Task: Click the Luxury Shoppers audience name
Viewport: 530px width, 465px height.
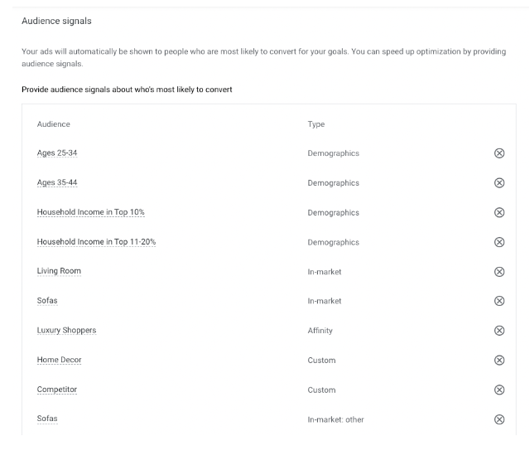Action: 66,330
